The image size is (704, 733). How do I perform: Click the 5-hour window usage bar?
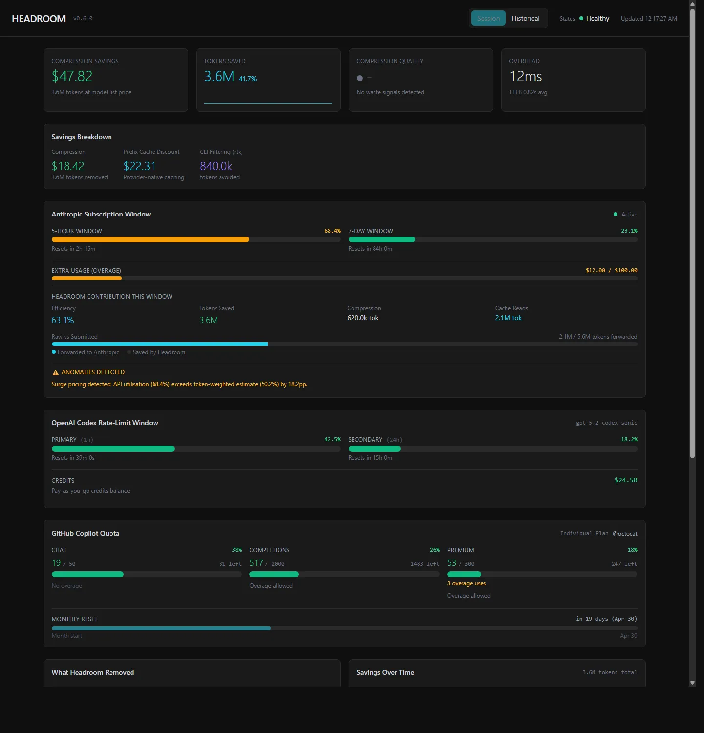click(x=196, y=239)
